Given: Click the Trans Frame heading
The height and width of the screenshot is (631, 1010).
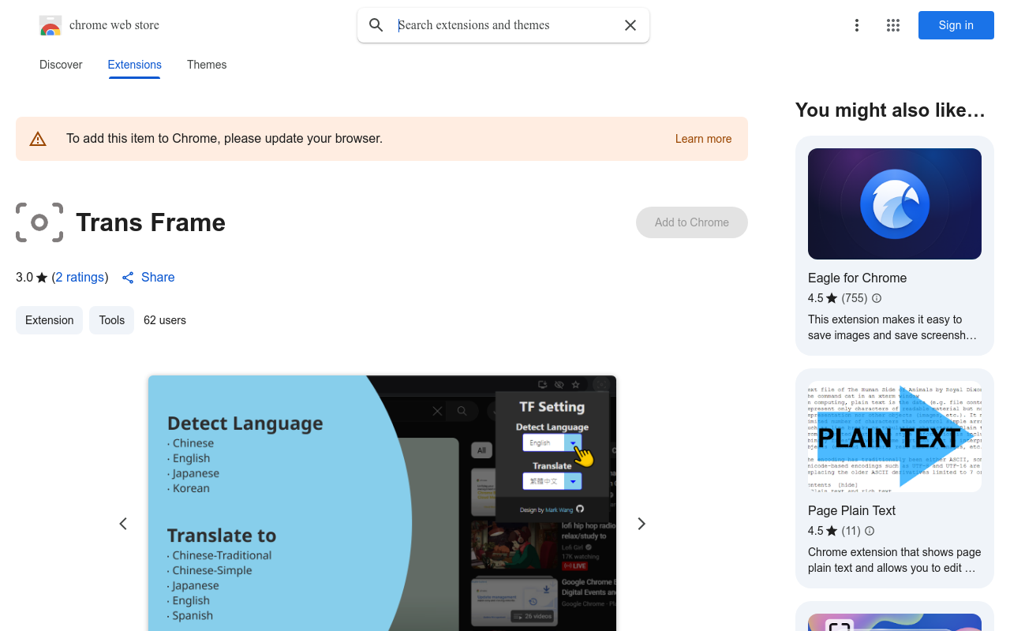Looking at the screenshot, I should point(151,222).
